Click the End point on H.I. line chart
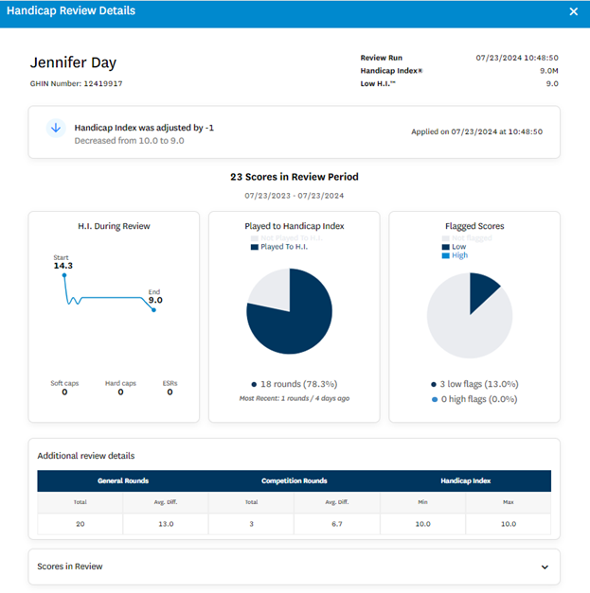Screen dimensions: 590x593 pos(153,310)
